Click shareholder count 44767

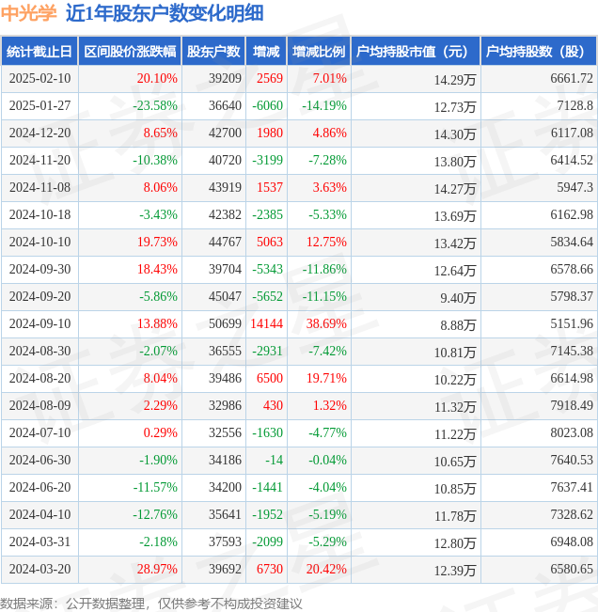click(225, 242)
